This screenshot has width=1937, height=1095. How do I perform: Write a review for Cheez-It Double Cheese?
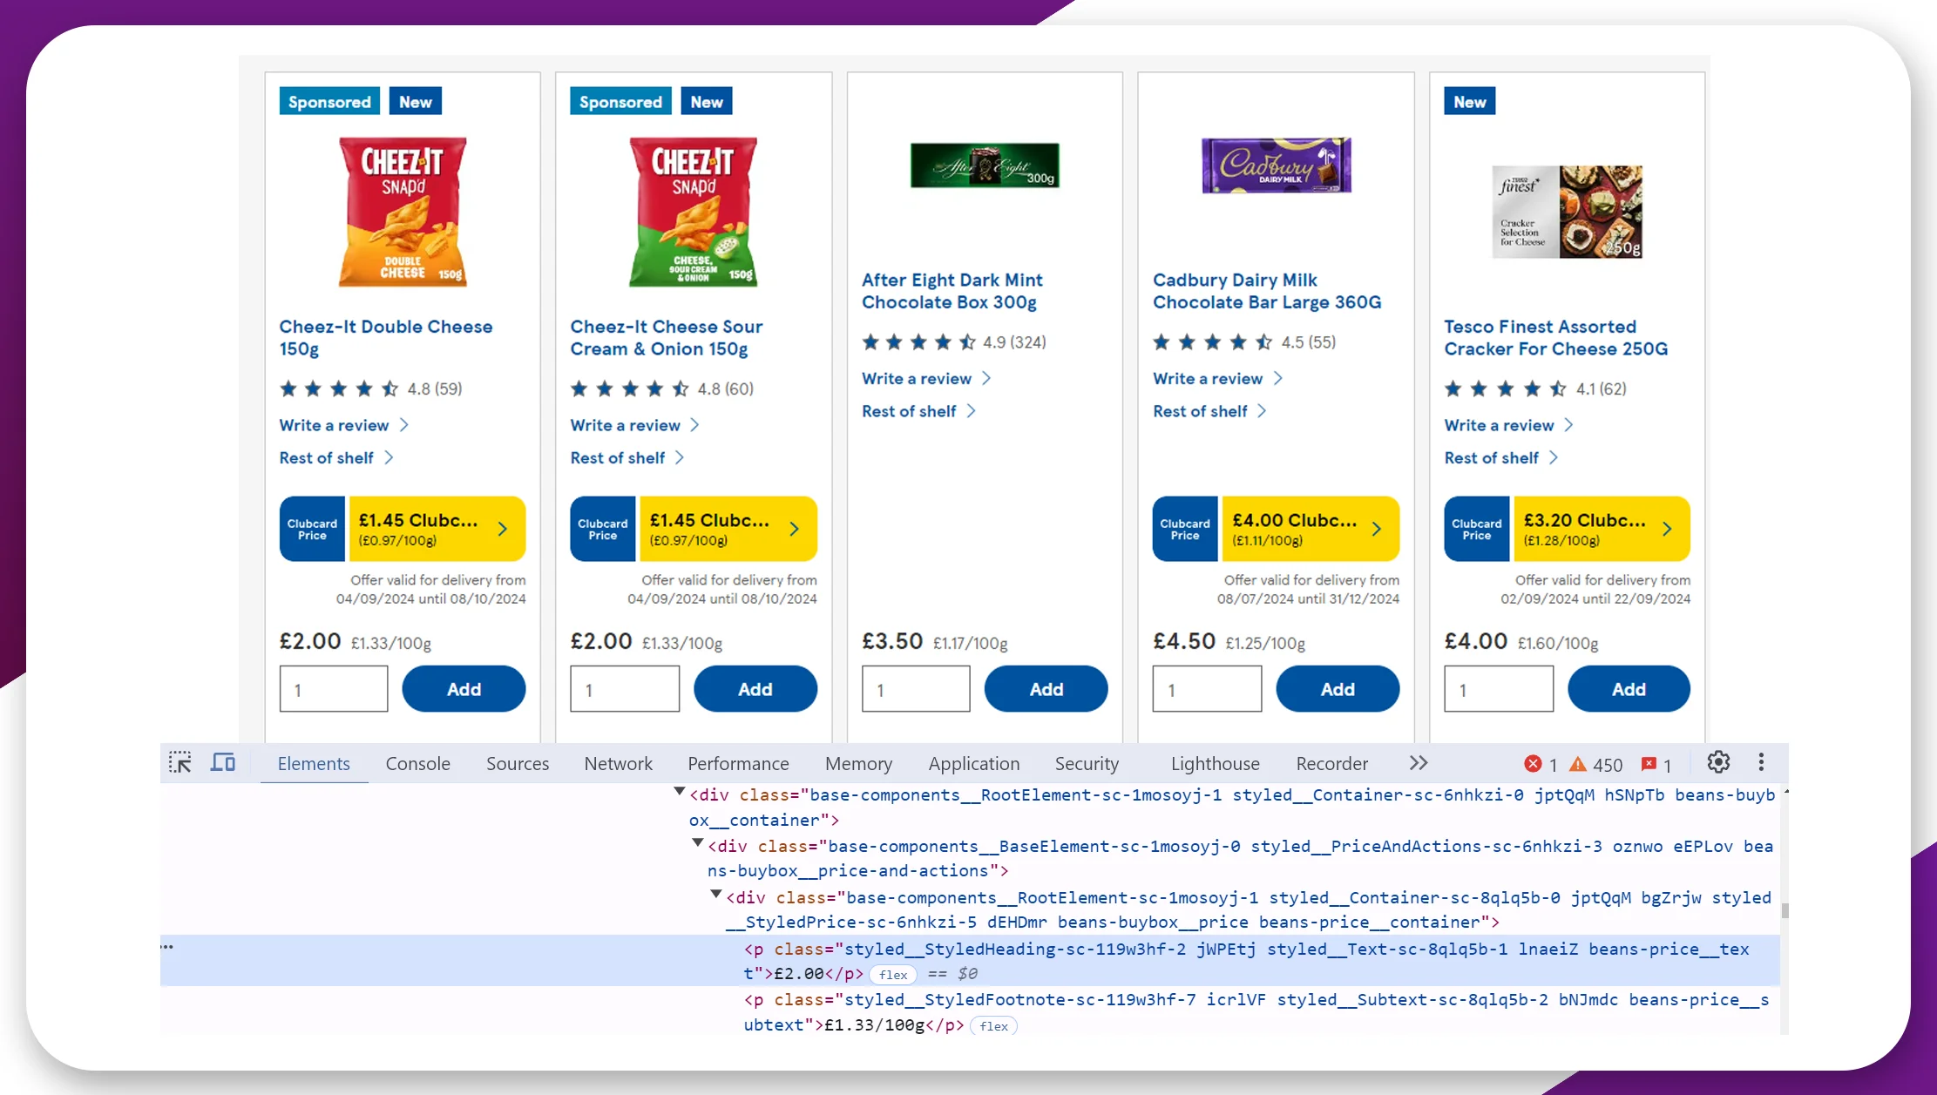(x=343, y=425)
